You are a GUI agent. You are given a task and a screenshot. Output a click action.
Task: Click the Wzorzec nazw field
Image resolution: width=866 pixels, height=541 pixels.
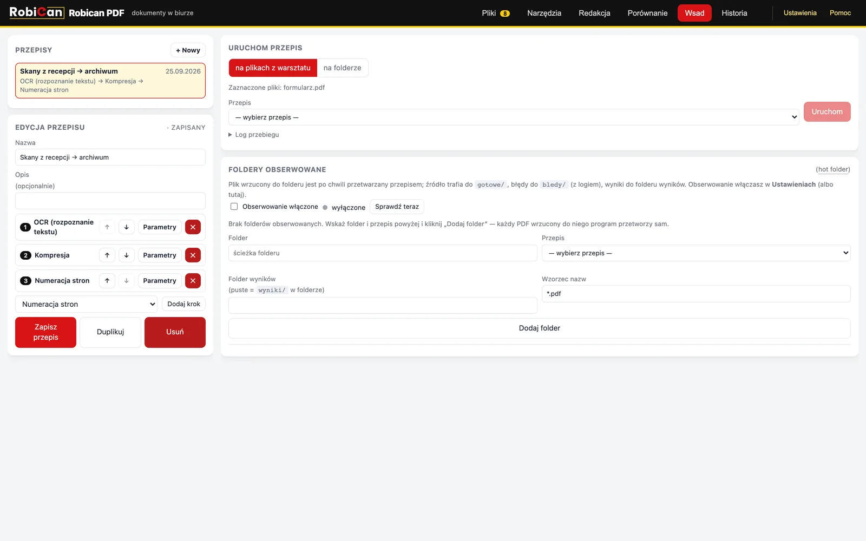(696, 294)
